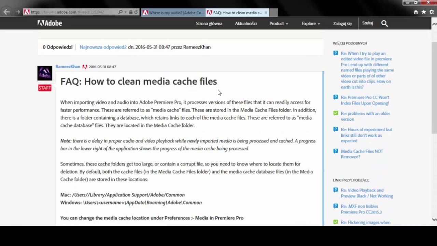Click the 'LINKI PRZYCHODZĄCE' sidebar heading
Viewport: 437px width, 246px height.
pyautogui.click(x=351, y=180)
